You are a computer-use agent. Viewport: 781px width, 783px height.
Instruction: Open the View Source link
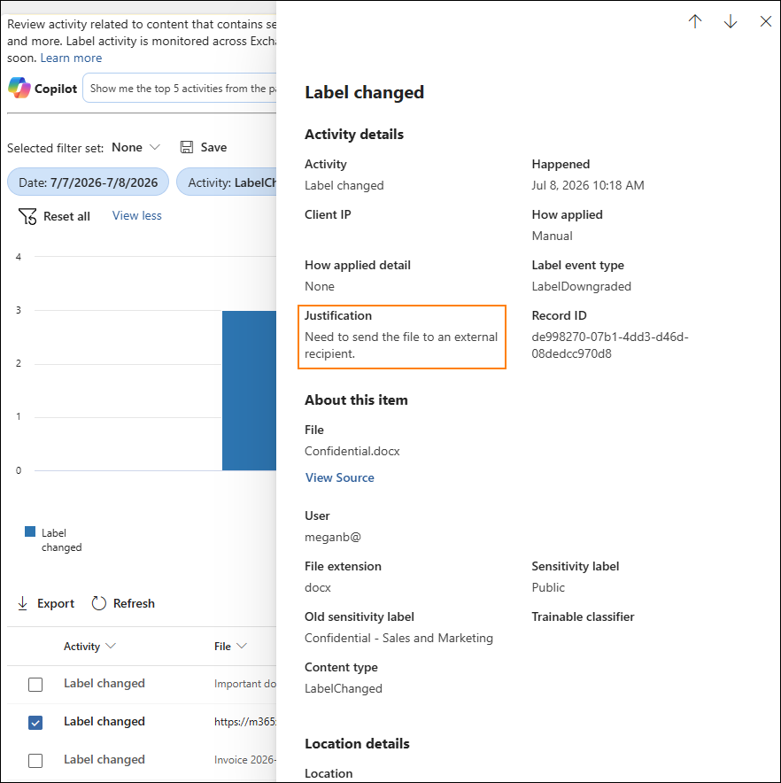(x=339, y=477)
